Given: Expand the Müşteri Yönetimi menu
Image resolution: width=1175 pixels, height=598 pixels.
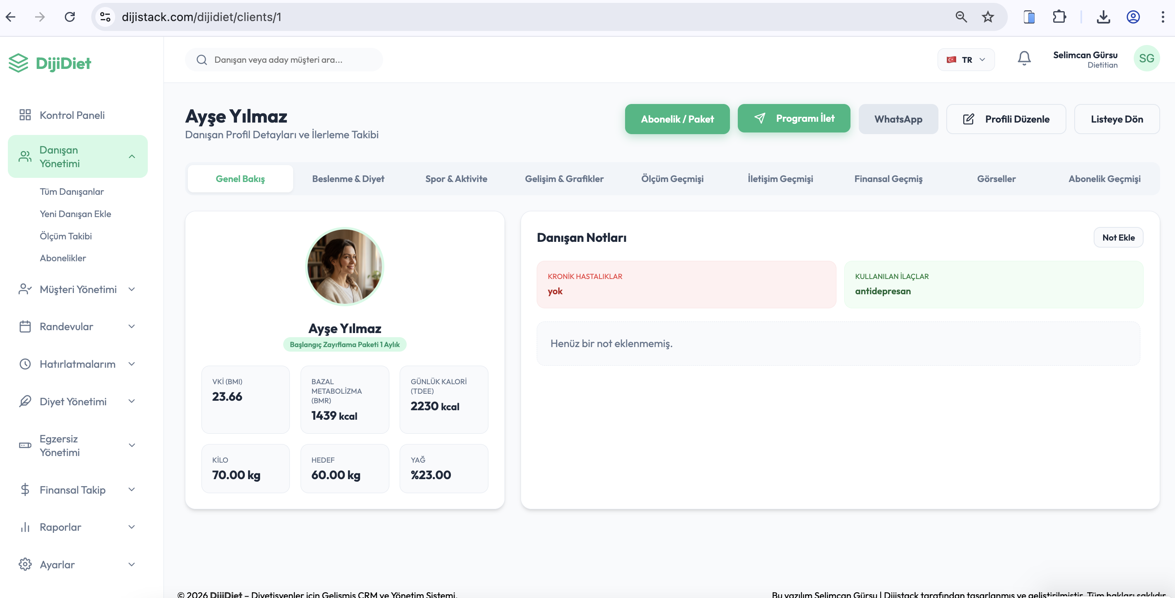Looking at the screenshot, I should [132, 289].
